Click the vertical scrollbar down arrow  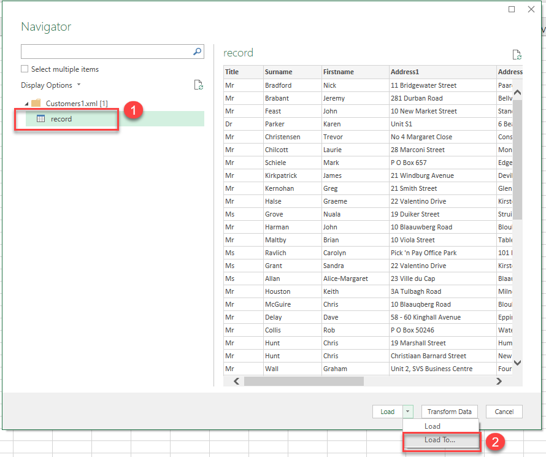coord(517,363)
